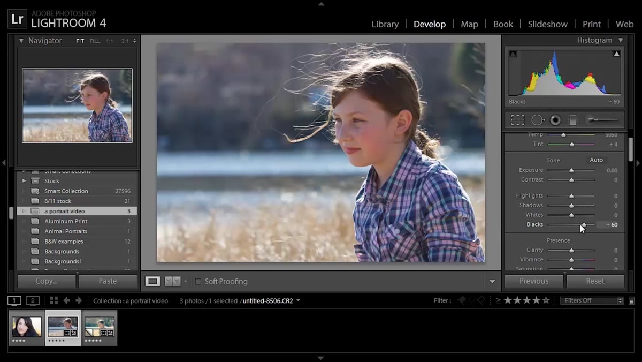Select the Spot Removal tool
The image size is (642, 362).
(538, 120)
